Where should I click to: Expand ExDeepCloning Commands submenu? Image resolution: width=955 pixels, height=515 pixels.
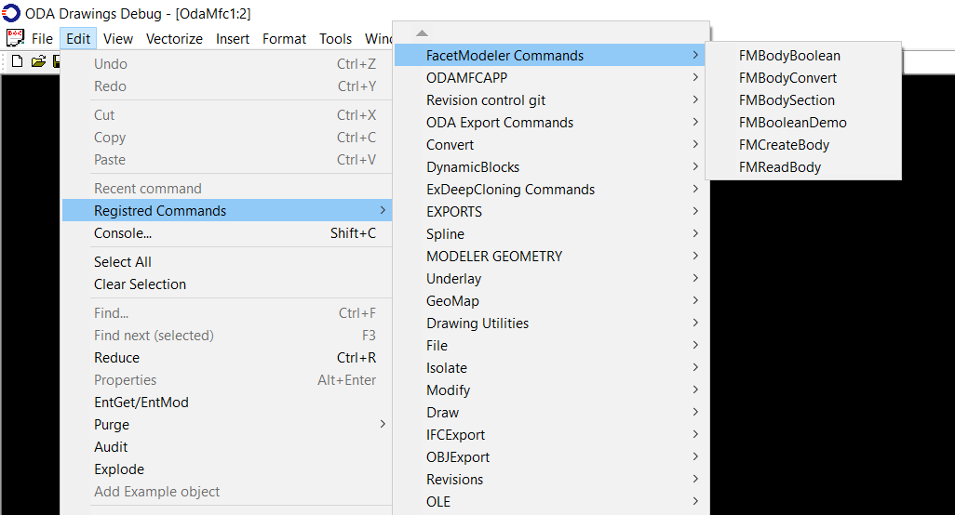(549, 189)
